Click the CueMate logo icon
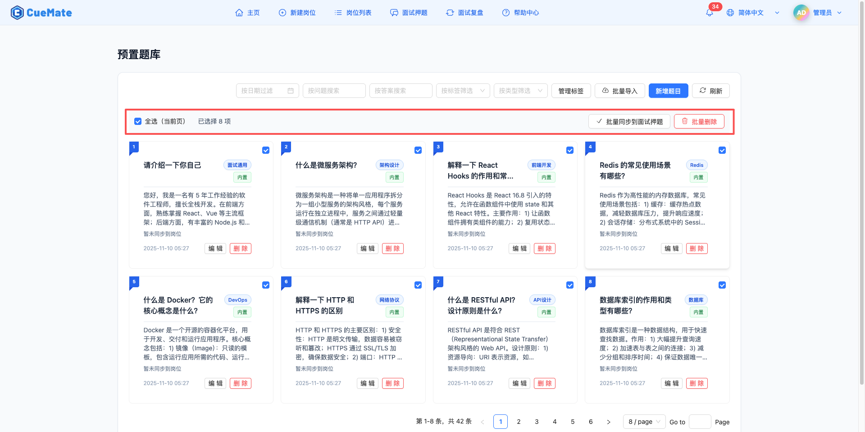The image size is (865, 432). click(x=17, y=13)
